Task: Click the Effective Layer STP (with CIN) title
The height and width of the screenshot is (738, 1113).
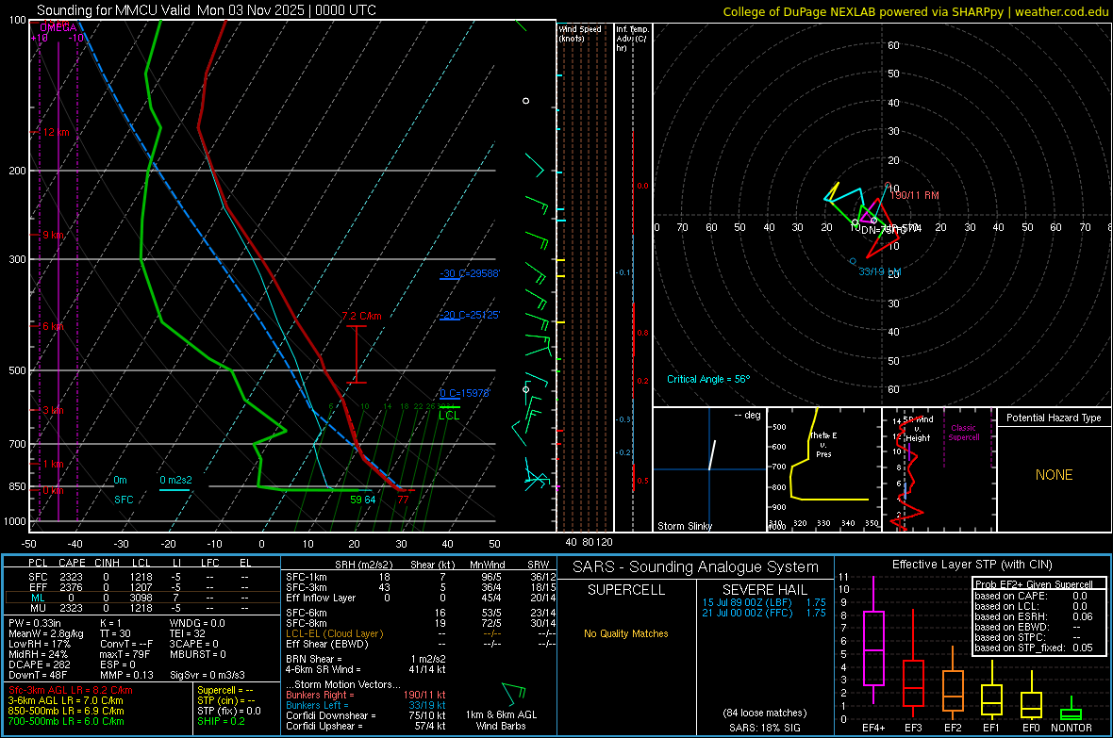Action: coord(972,565)
